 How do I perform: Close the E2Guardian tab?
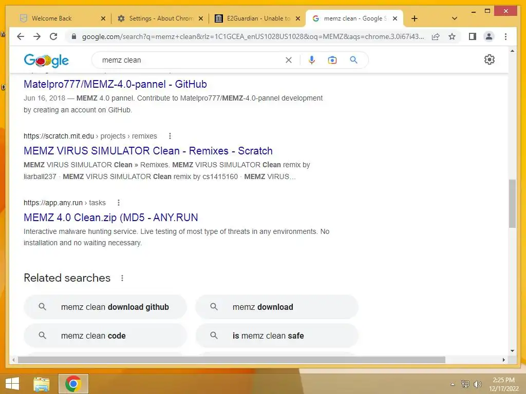tap(298, 18)
